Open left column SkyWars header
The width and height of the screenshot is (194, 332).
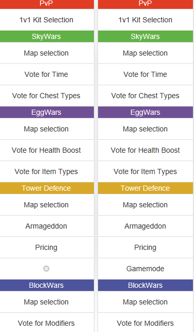click(x=46, y=36)
